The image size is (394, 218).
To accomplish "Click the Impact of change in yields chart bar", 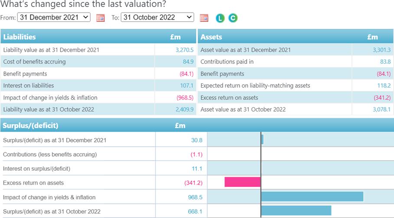I will coord(312,197).
